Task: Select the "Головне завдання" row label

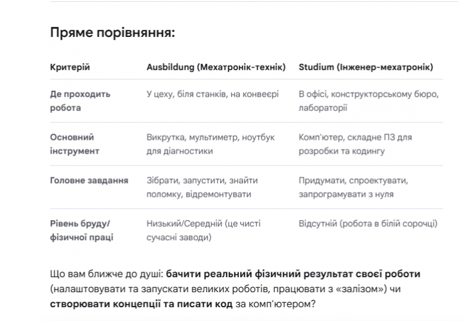Action: click(x=89, y=181)
